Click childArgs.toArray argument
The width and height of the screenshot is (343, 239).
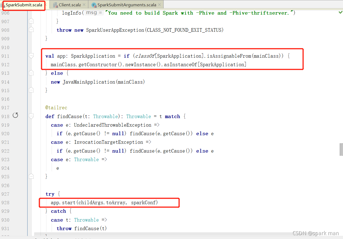[x=102, y=203]
